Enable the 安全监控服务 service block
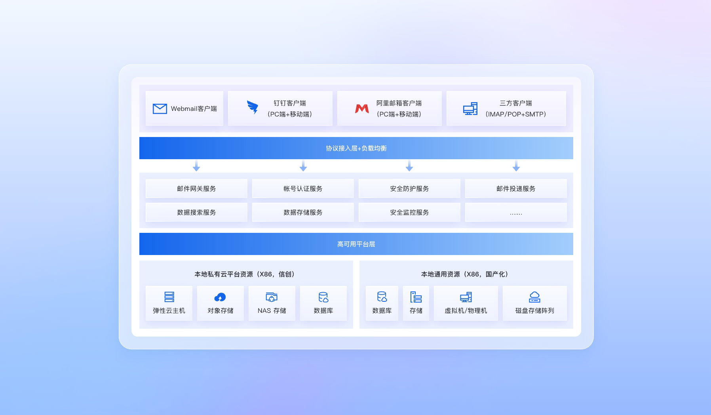This screenshot has width=711, height=415. (x=409, y=212)
